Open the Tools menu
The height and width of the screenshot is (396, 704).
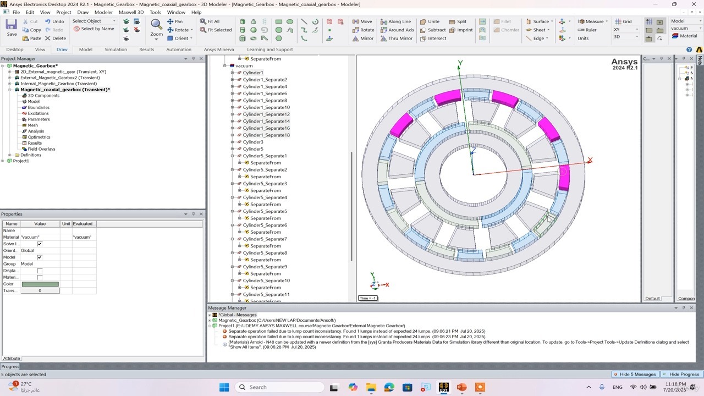[x=156, y=12]
